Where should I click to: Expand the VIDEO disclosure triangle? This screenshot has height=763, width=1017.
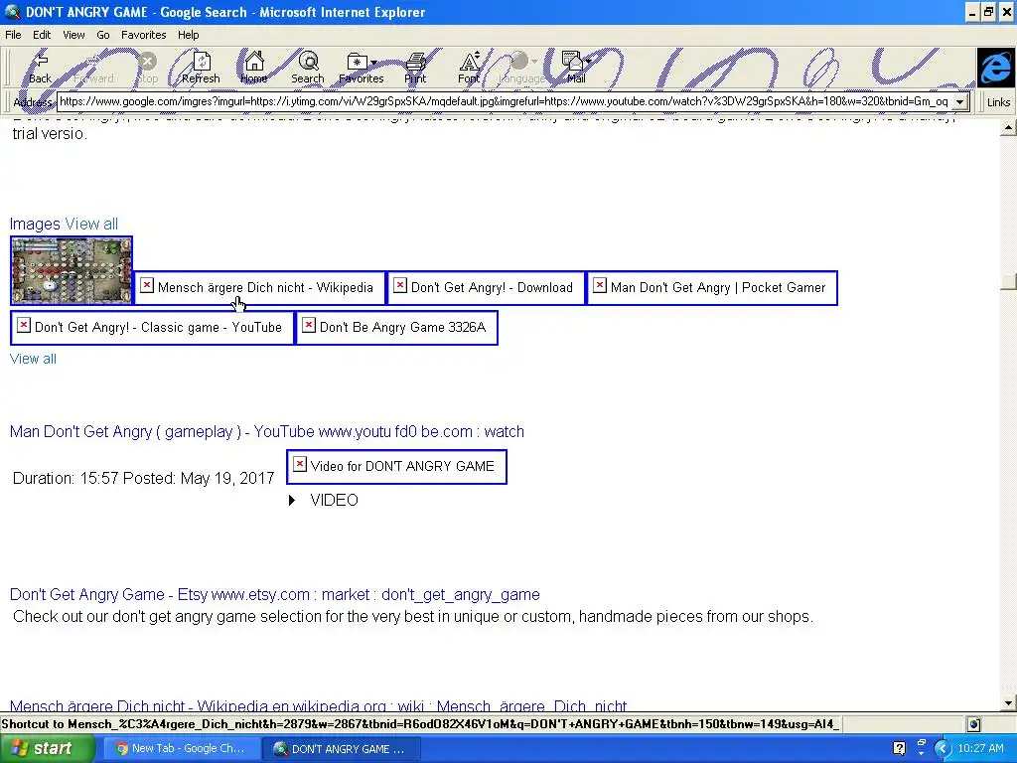tap(292, 501)
